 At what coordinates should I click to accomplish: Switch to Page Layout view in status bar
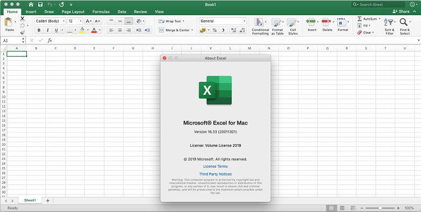(342, 208)
